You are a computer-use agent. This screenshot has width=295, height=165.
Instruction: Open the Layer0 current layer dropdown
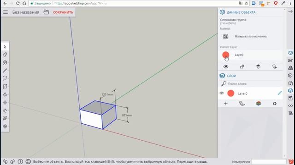pos(251,55)
